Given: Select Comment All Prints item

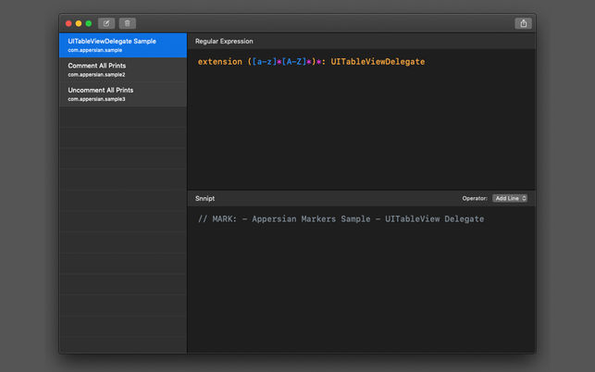Looking at the screenshot, I should click(123, 69).
